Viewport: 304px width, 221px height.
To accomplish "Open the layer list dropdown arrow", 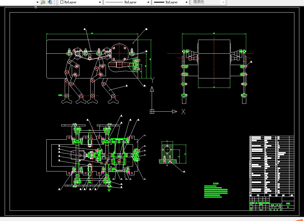I will click(x=37, y=2).
